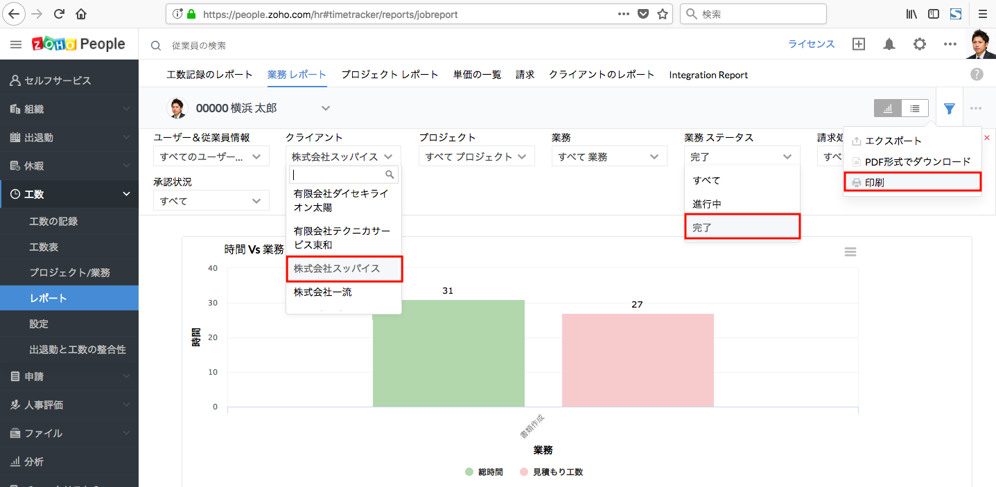Open the help question mark icon

(x=977, y=74)
